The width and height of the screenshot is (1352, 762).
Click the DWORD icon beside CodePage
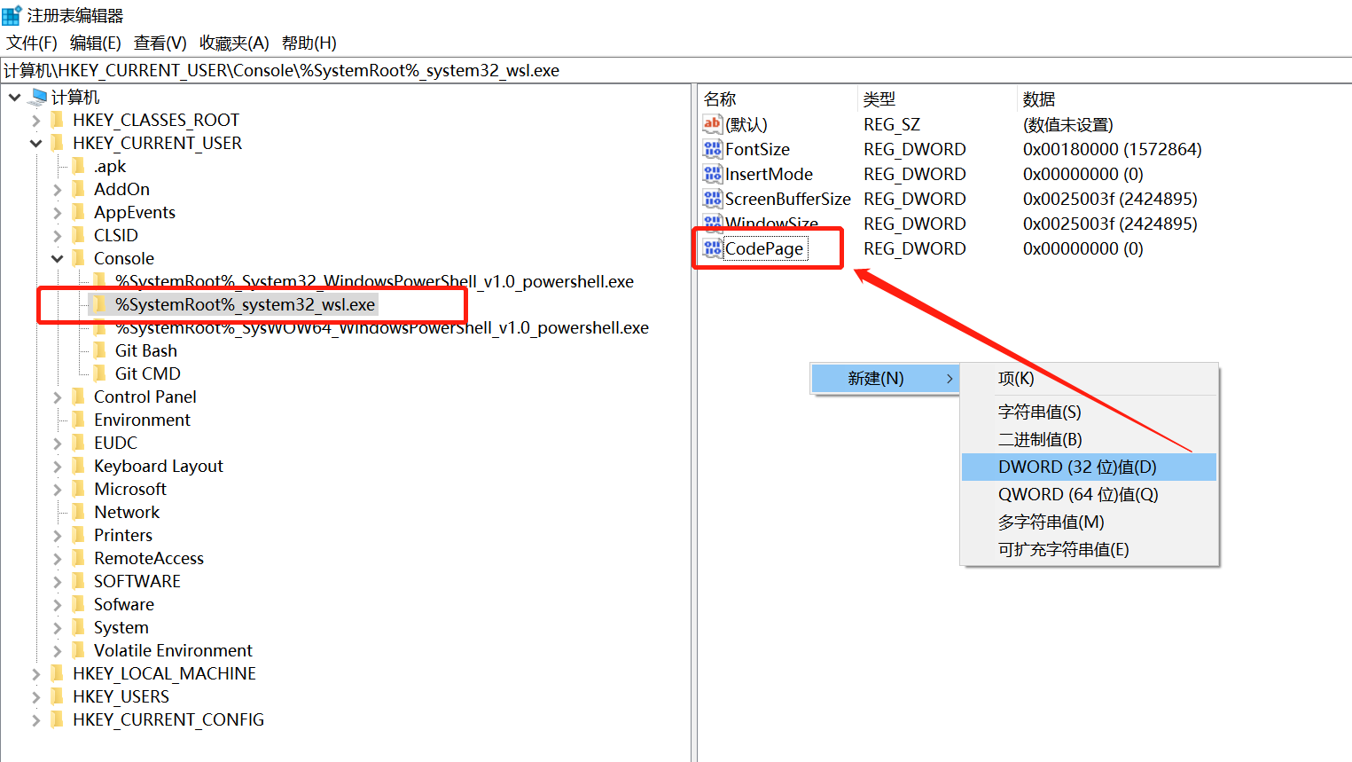713,248
